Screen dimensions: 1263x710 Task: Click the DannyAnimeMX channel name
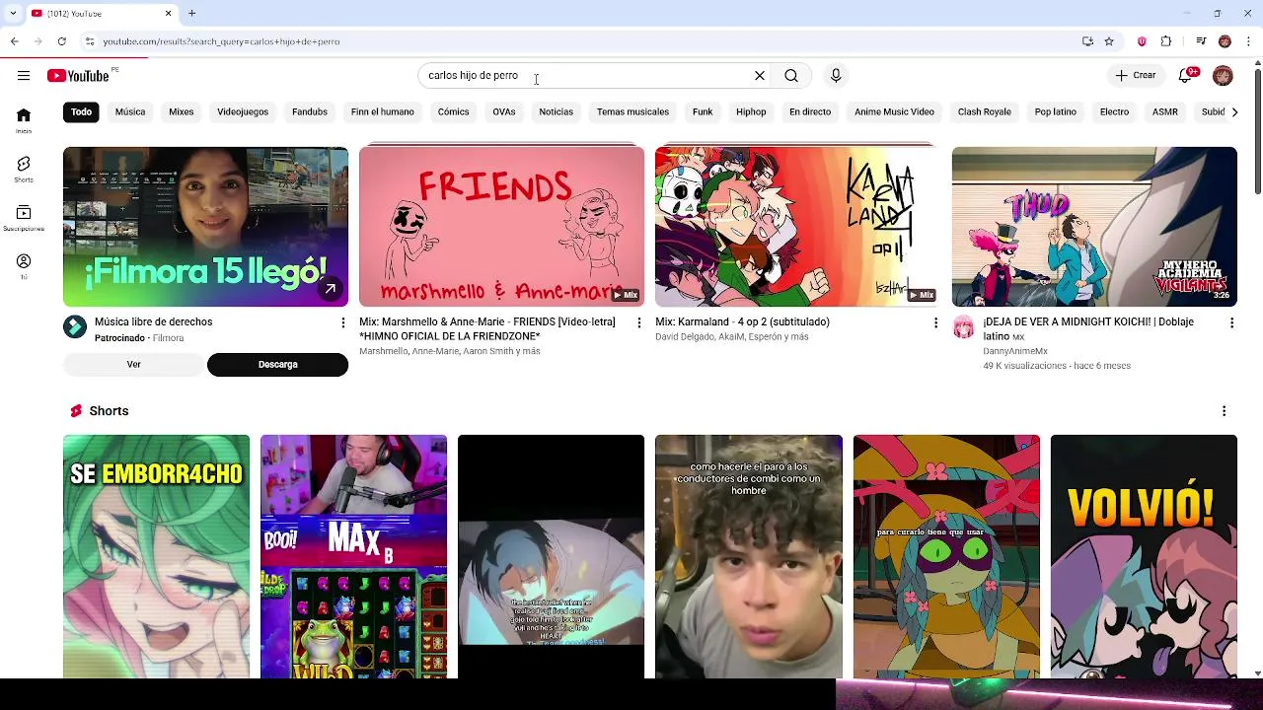[1014, 351]
